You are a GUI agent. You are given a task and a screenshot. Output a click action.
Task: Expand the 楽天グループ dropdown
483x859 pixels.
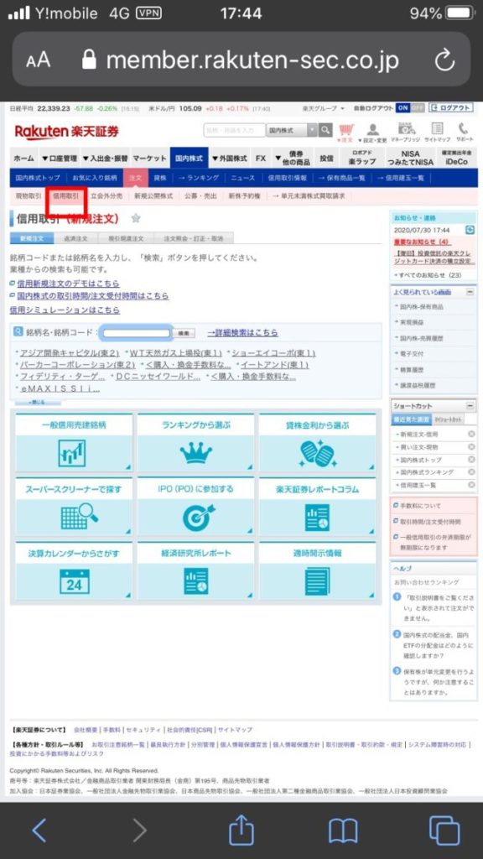[323, 108]
